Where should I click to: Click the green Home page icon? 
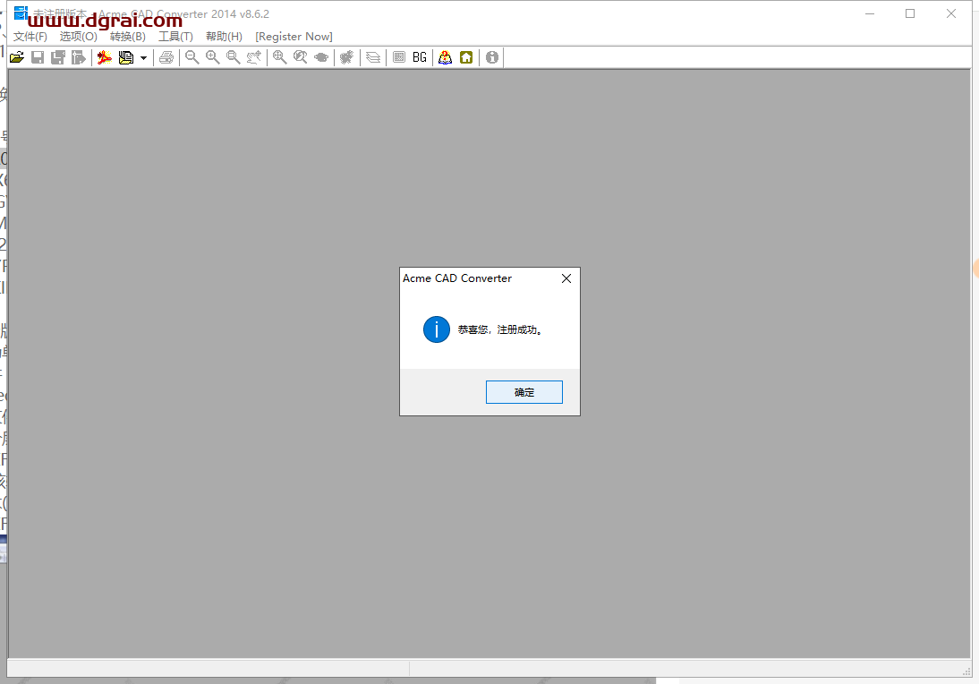tap(466, 57)
